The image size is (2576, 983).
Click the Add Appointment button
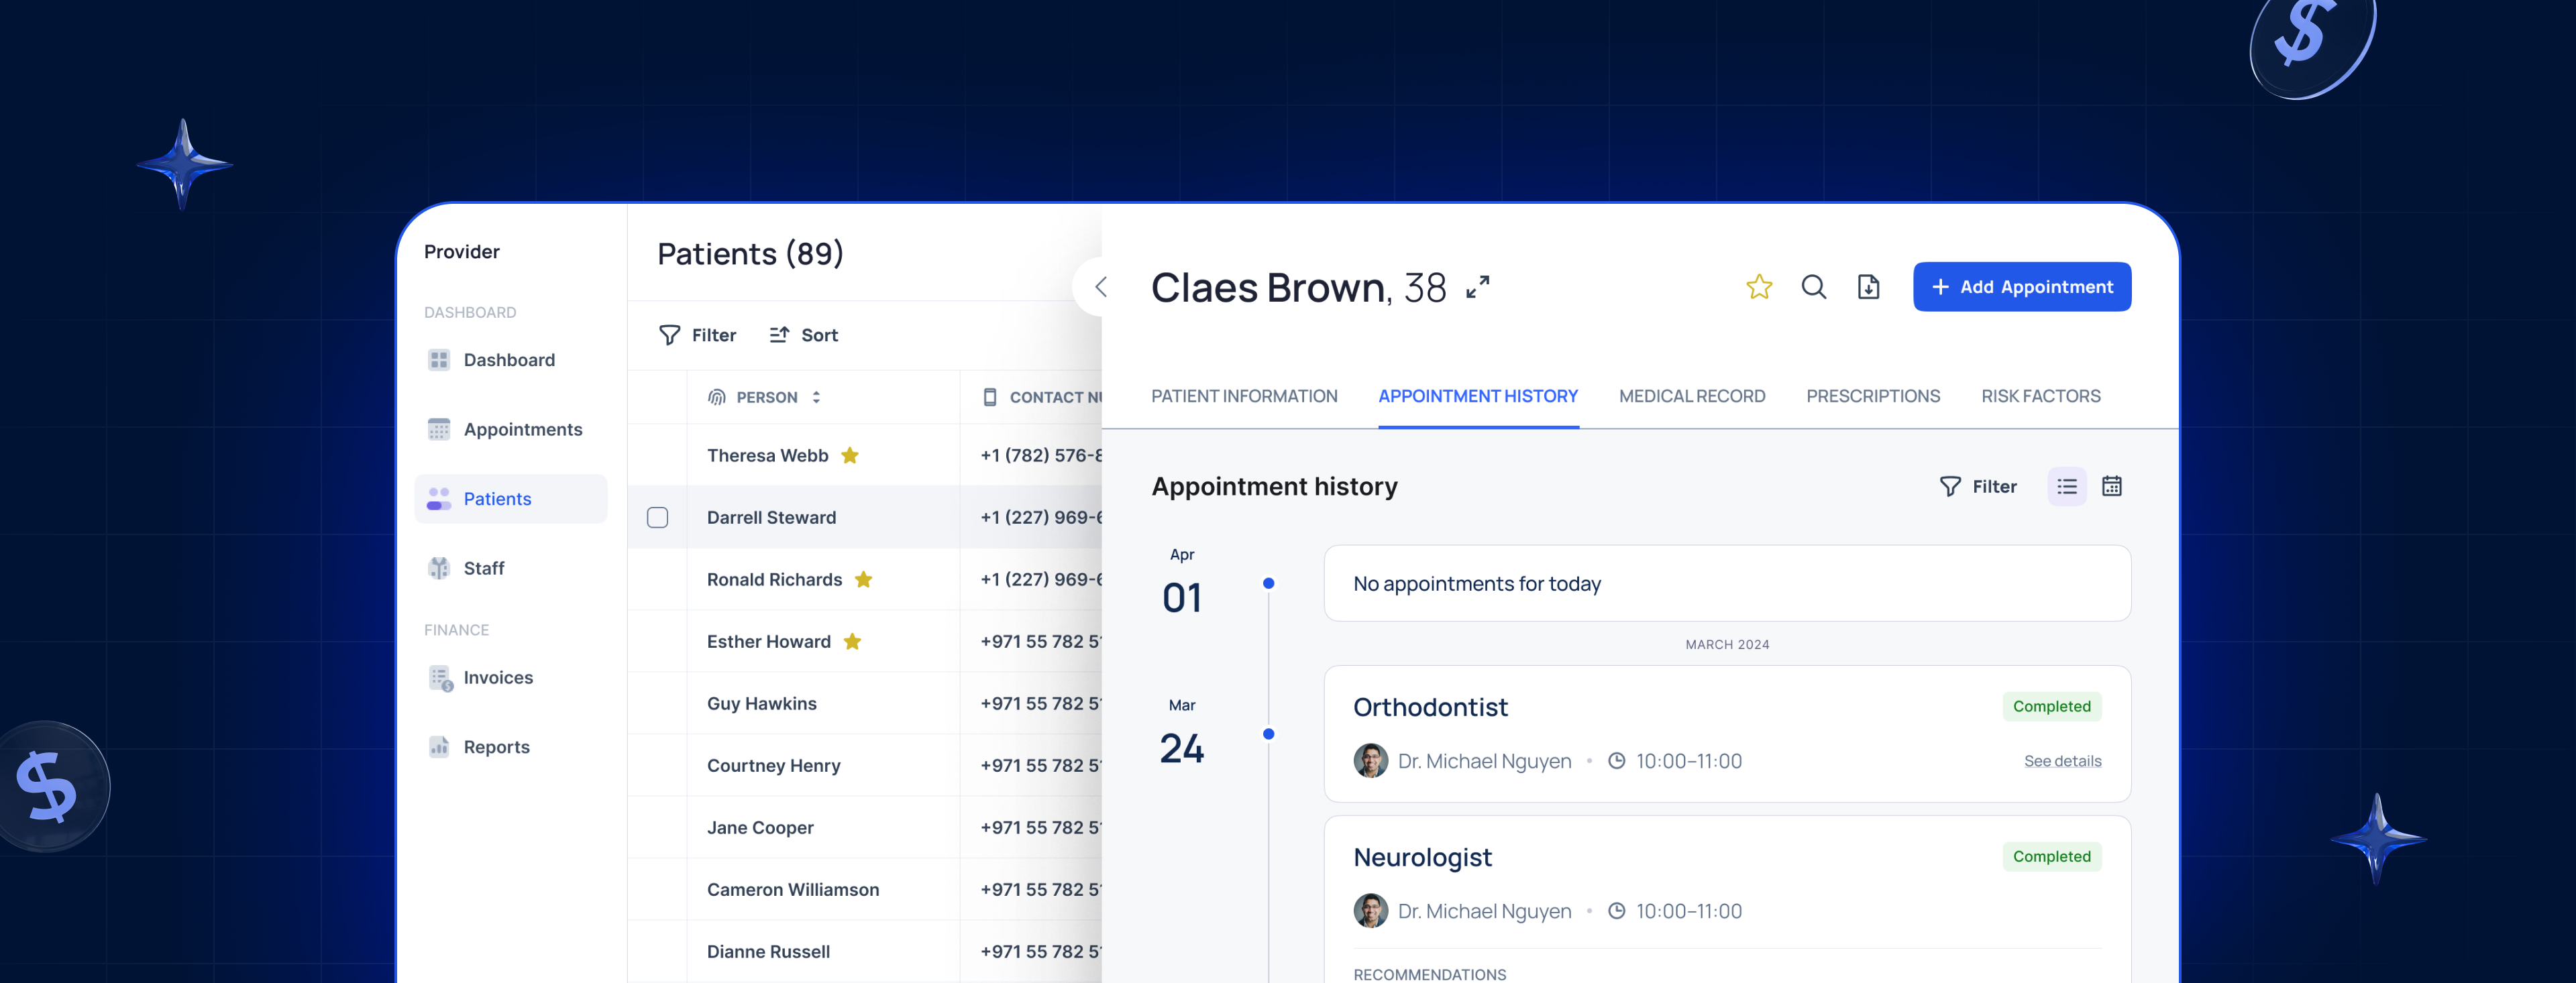(2021, 286)
